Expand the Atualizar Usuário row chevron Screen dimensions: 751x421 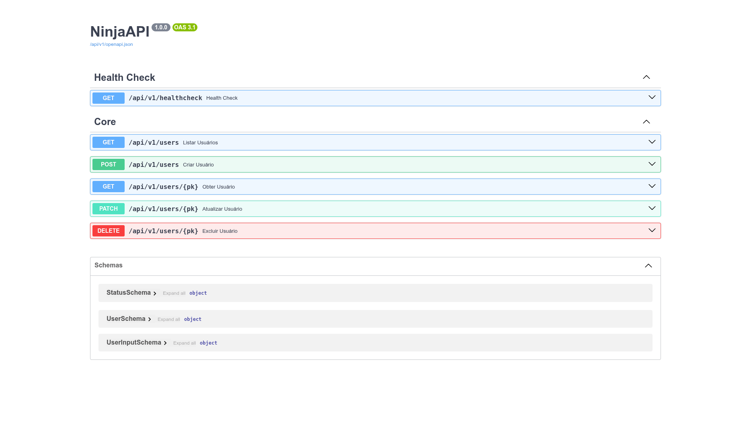click(652, 208)
